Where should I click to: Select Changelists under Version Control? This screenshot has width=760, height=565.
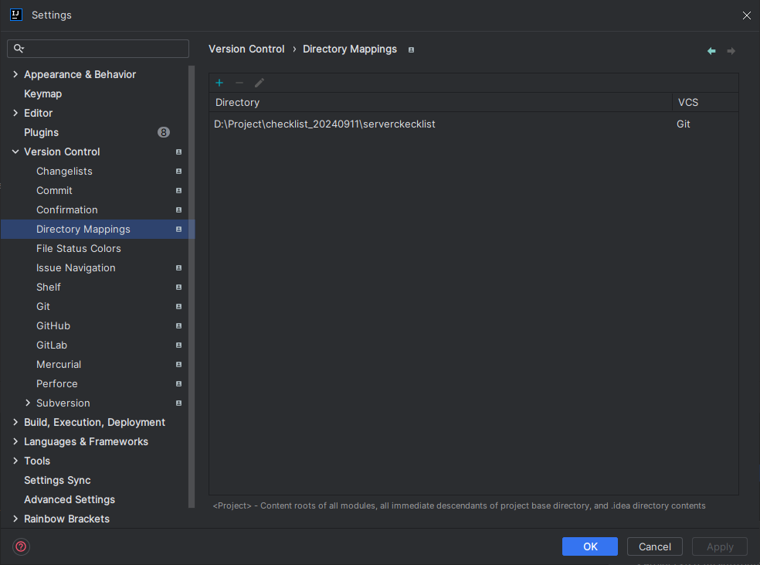point(64,171)
